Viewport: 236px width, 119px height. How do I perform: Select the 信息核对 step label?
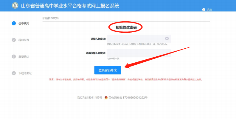[x=24, y=23]
